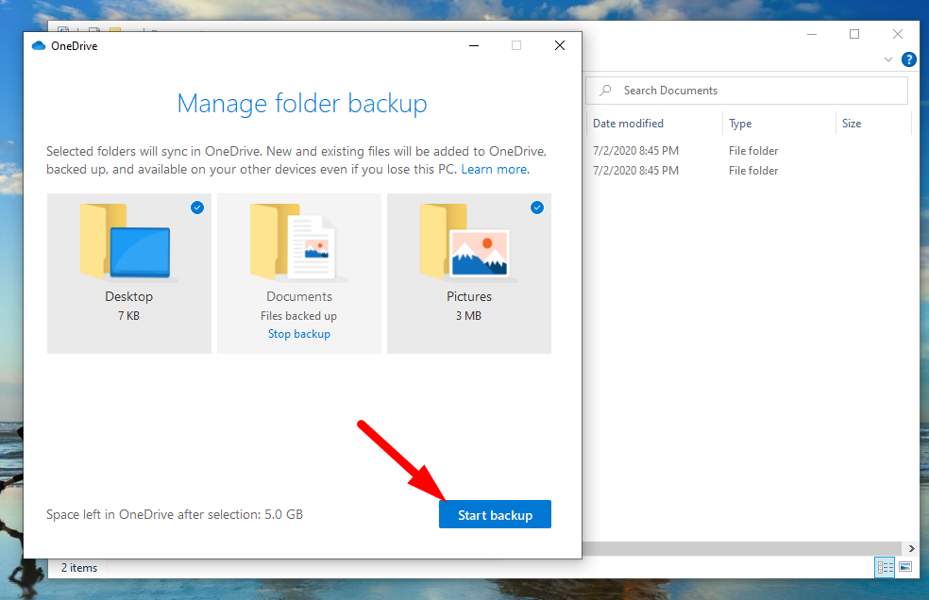Image resolution: width=929 pixels, height=600 pixels.
Task: Open the Learn more link
Action: click(495, 170)
